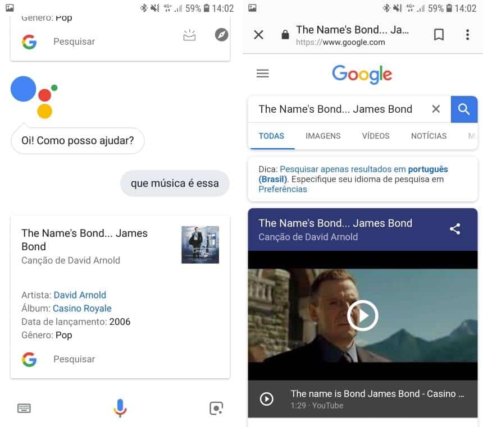The width and height of the screenshot is (483, 427).
Task: Open the Explore compass icon in Assistant
Action: coord(221,34)
